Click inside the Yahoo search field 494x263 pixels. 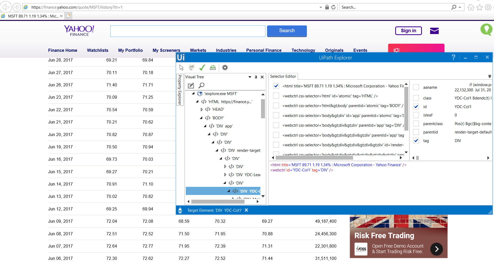click(x=188, y=31)
